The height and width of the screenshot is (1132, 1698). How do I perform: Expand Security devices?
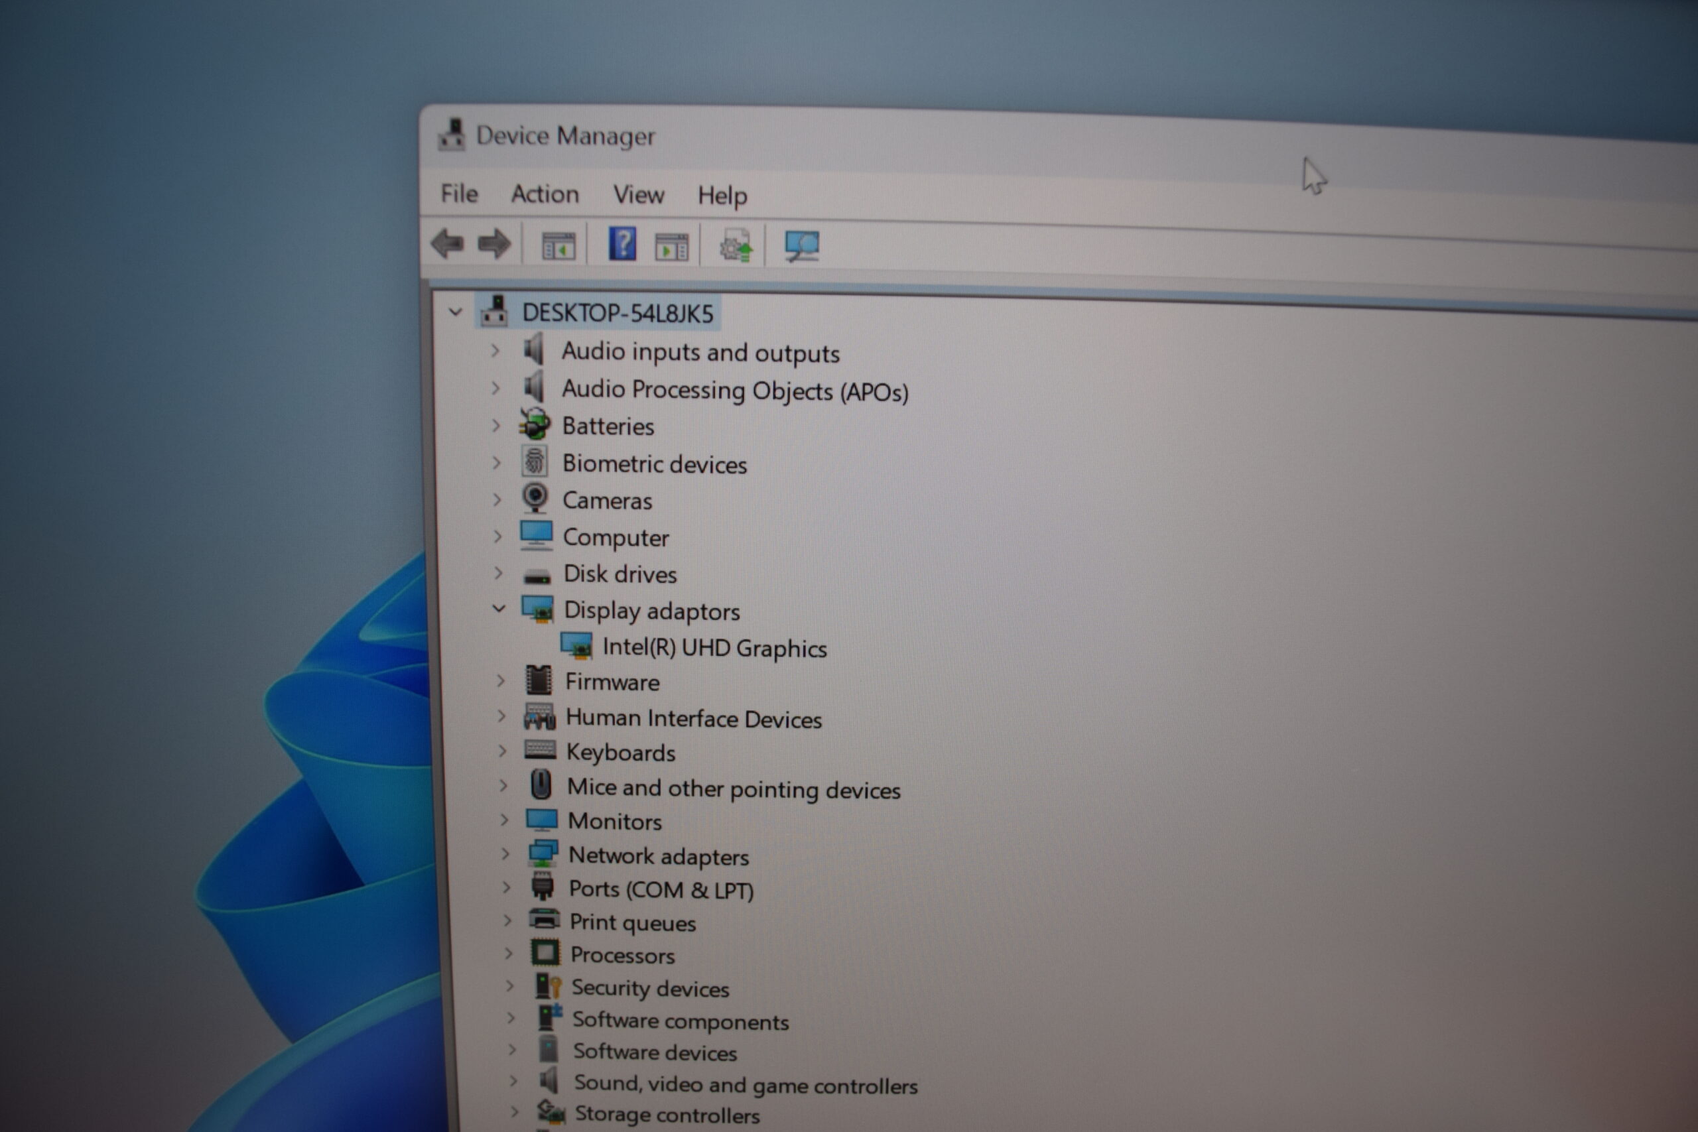tap(509, 986)
